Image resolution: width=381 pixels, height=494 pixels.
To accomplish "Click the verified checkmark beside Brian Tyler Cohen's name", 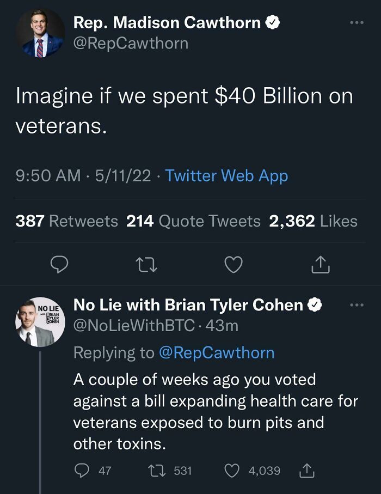I will [315, 306].
